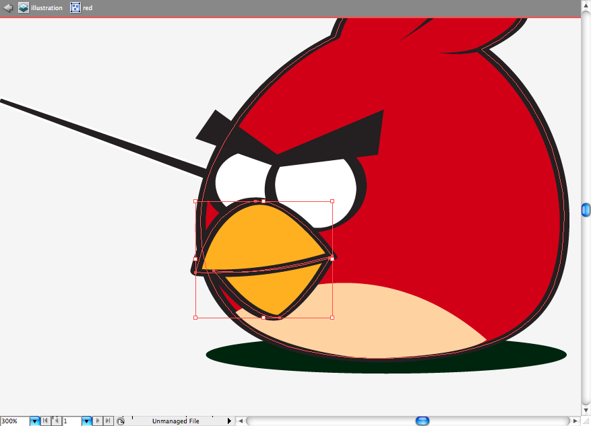Click the back arrow to exit isolation mode
Screen dimensions: 591x426
tap(7, 7)
